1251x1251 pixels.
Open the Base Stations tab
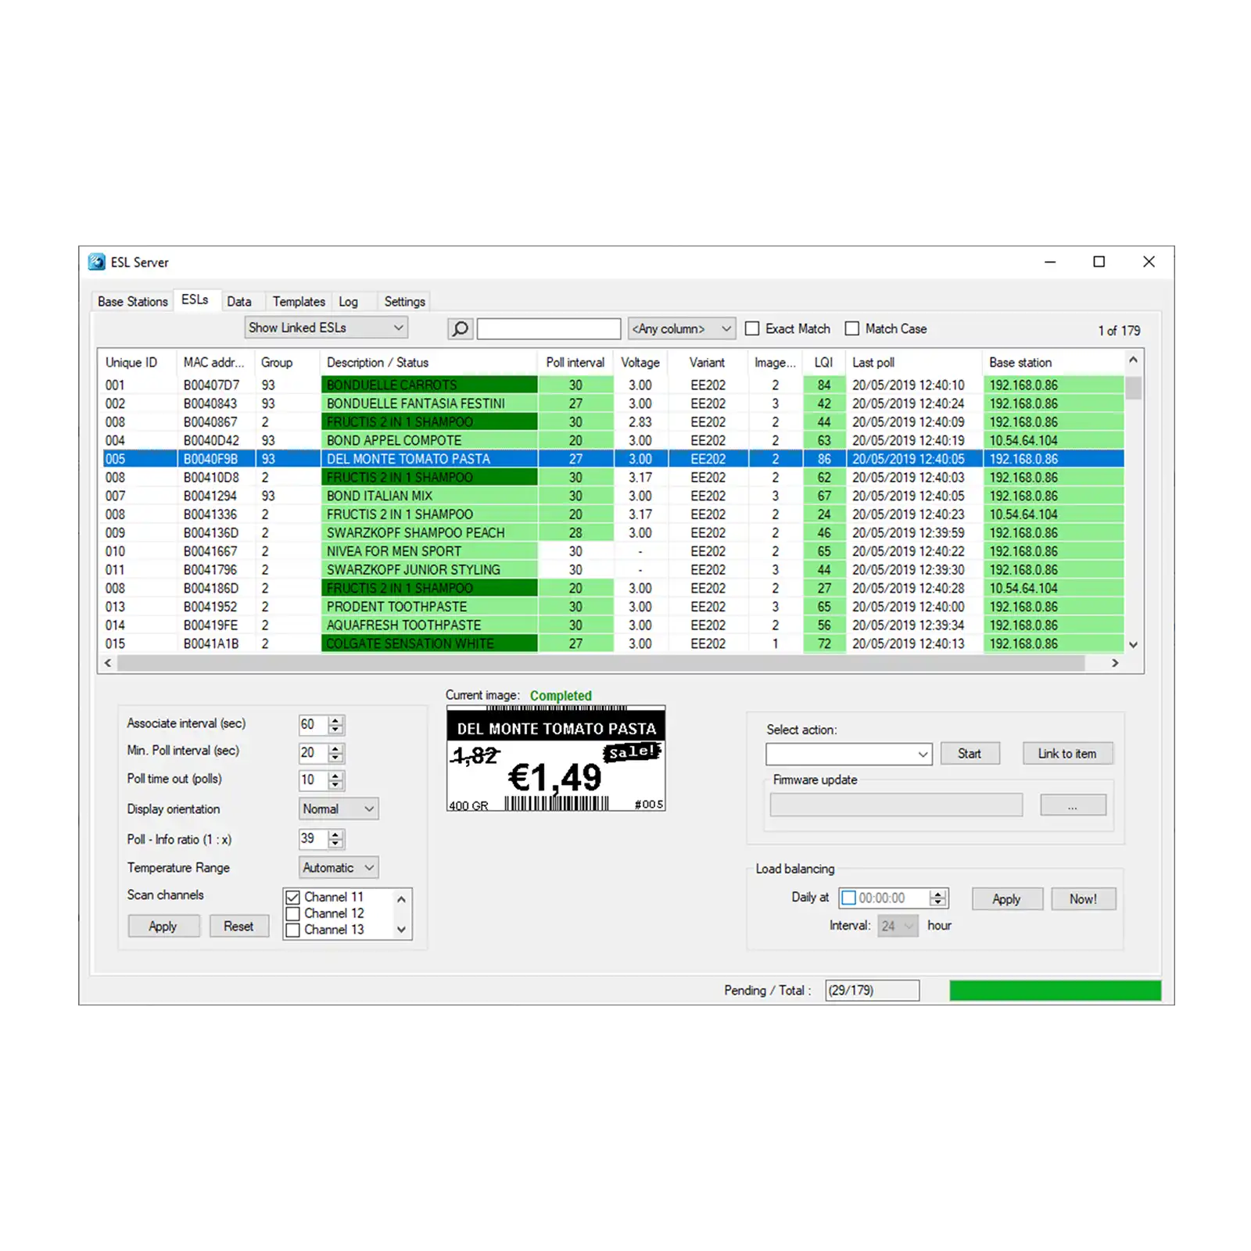[132, 302]
